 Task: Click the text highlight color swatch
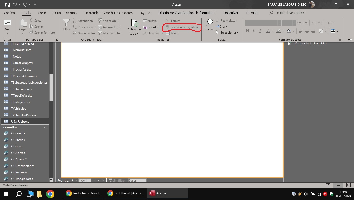tap(279, 31)
